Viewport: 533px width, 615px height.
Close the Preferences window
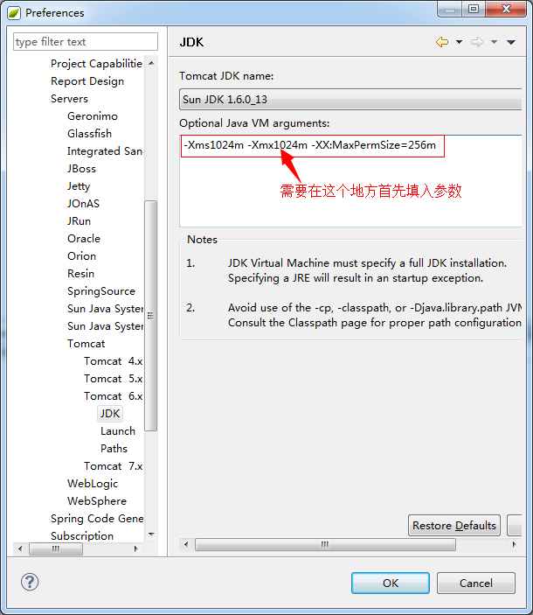pyautogui.click(x=506, y=10)
